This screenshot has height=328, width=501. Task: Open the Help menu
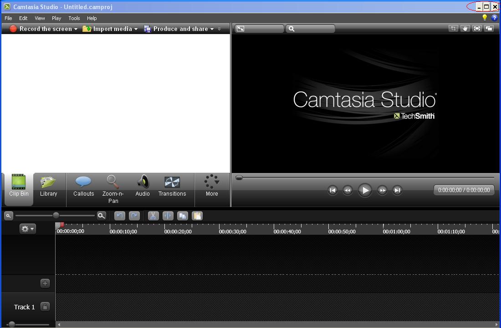[x=92, y=18]
